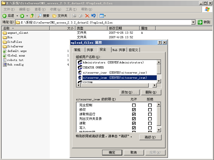Viewport: 214px width, 160px height.
Task: Sort by the Name (名称) column header
Action: 25,28
